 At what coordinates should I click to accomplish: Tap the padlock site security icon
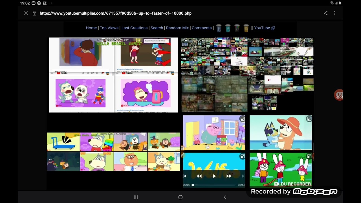click(34, 13)
